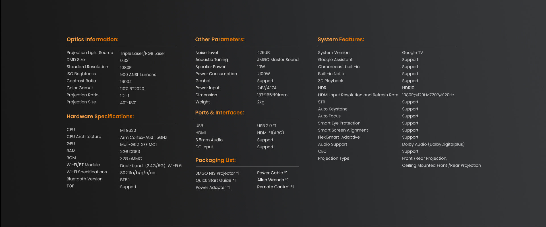This screenshot has height=227, width=546.
Task: Click the System Features heading
Action: click(x=341, y=39)
